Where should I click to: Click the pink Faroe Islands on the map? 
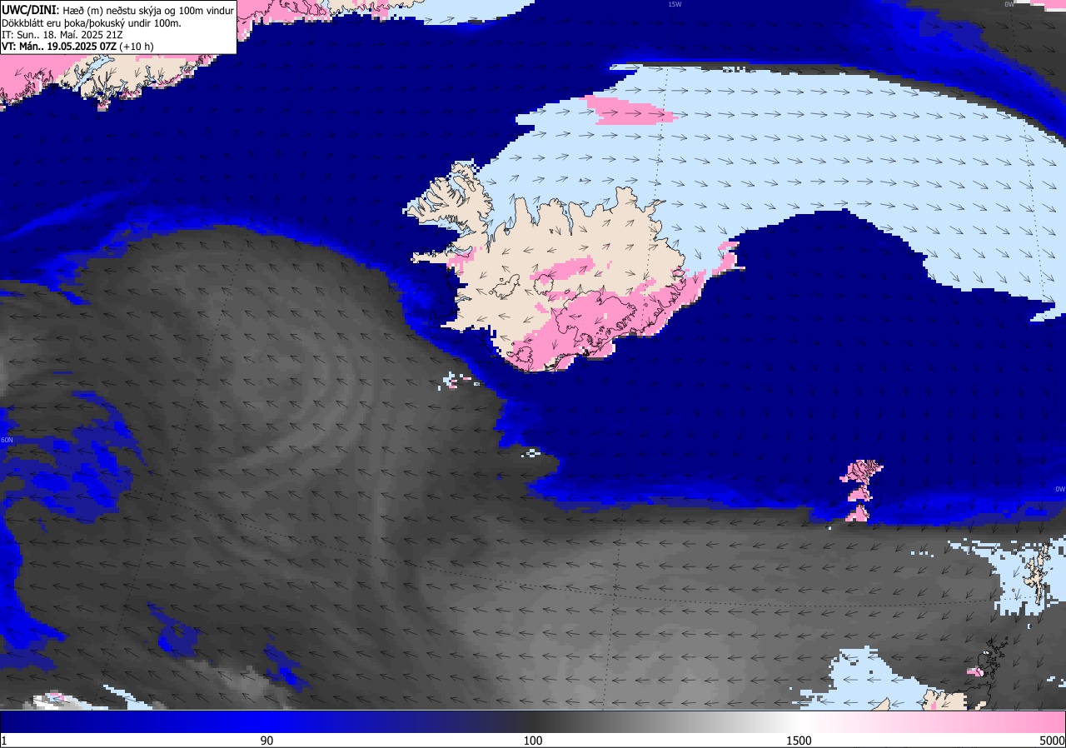(x=859, y=490)
